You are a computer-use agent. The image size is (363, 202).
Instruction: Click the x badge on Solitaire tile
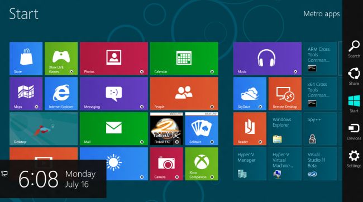(212, 142)
